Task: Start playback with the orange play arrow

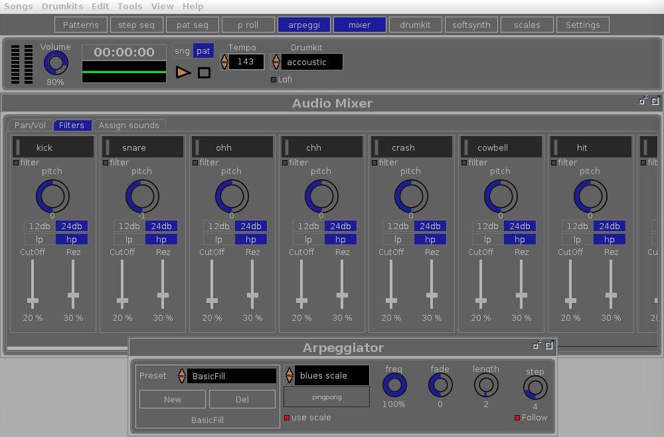Action: coord(183,72)
